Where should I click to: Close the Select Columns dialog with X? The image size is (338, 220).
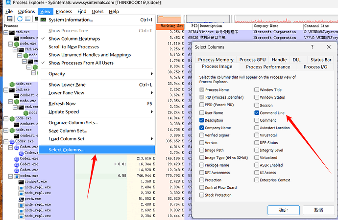point(329,47)
